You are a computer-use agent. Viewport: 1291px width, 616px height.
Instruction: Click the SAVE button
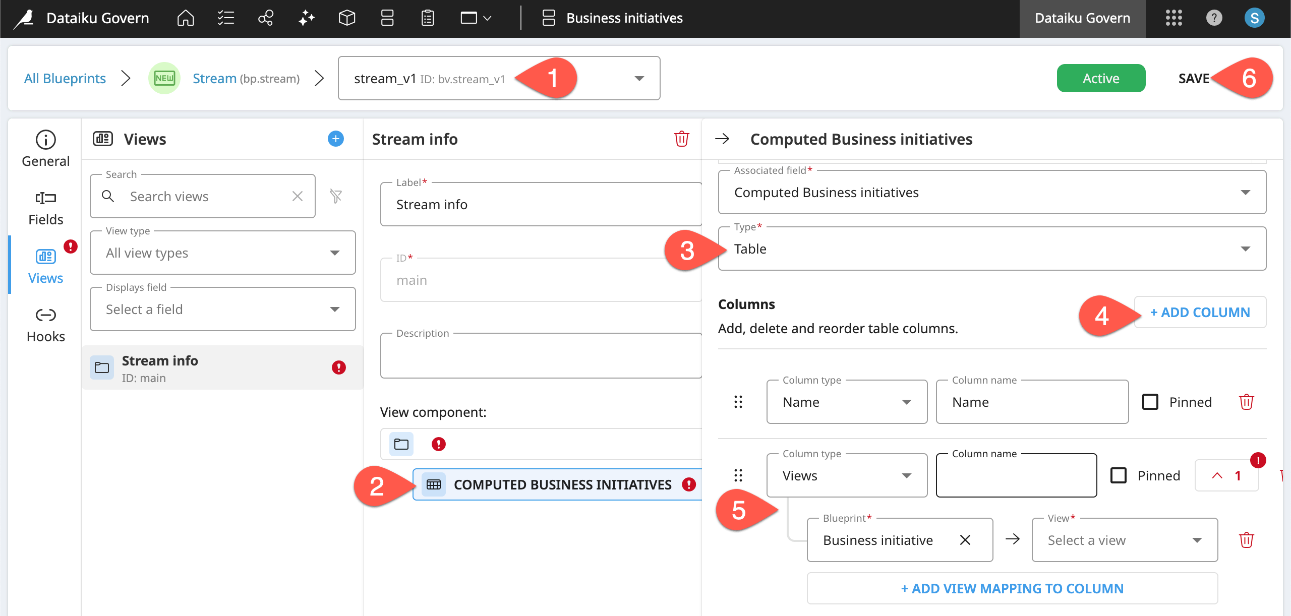[1194, 78]
